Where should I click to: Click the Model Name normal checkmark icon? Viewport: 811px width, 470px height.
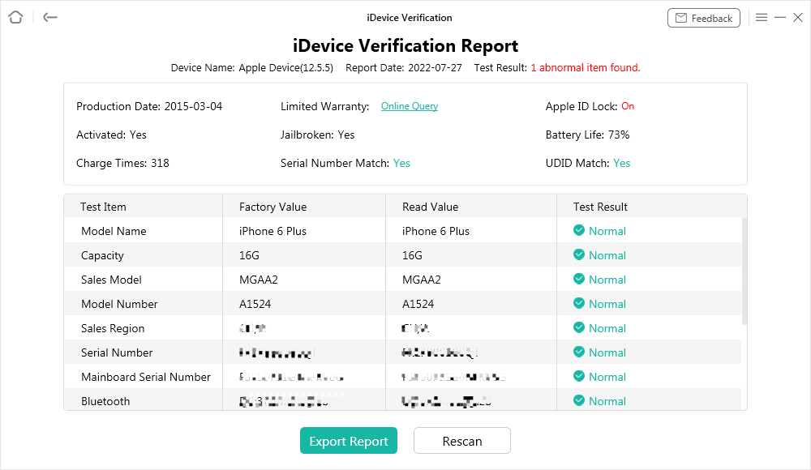tap(579, 231)
